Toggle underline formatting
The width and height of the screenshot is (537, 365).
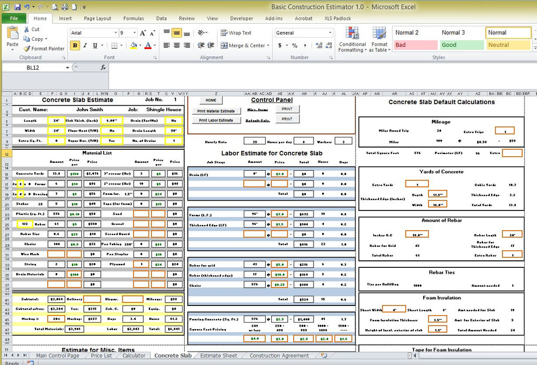95,46
